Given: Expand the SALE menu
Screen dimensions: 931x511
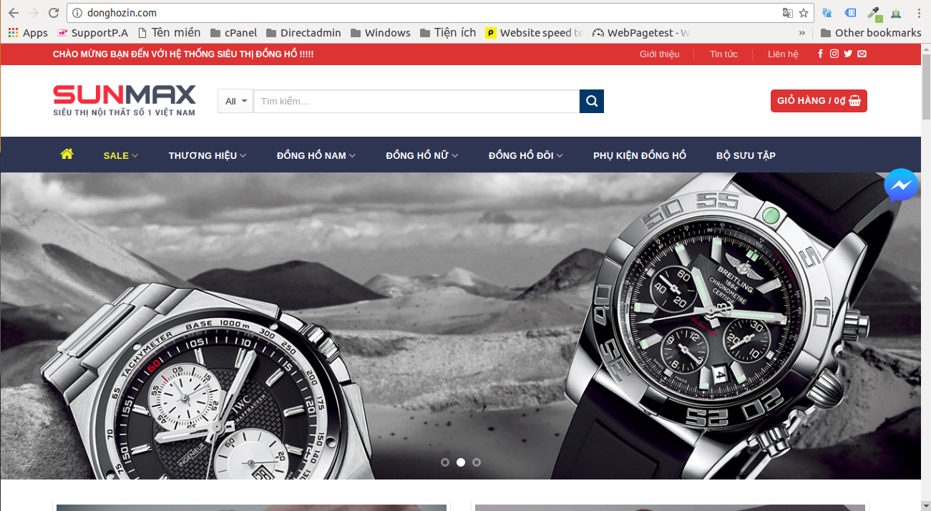Looking at the screenshot, I should pos(121,155).
